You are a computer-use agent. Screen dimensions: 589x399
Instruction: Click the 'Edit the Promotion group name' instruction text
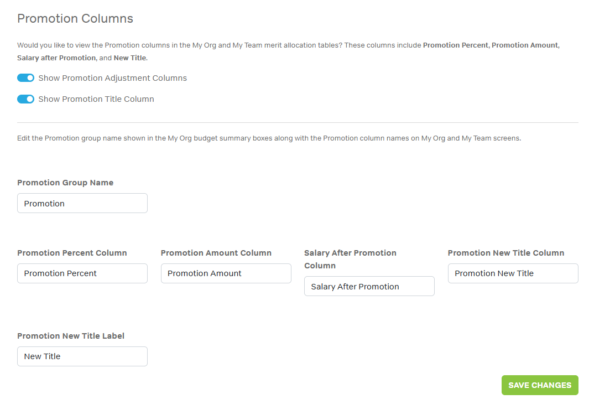tap(269, 138)
